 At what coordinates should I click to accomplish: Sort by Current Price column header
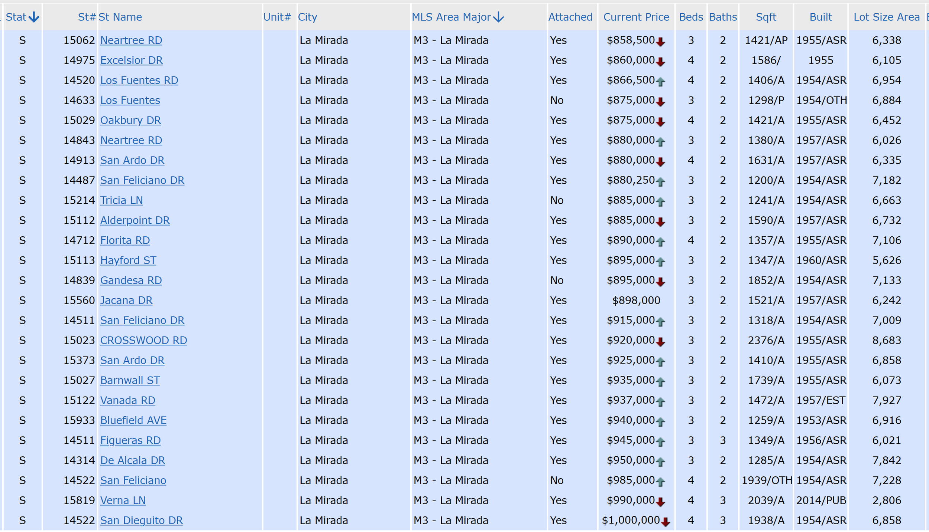[636, 17]
